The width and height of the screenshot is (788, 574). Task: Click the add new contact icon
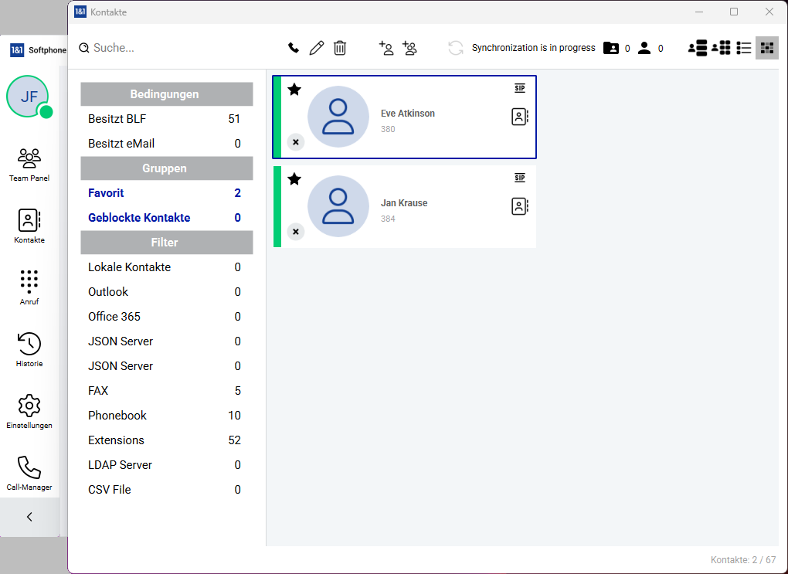386,48
